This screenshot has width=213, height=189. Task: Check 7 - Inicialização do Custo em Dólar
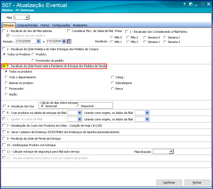(x=4, y=126)
